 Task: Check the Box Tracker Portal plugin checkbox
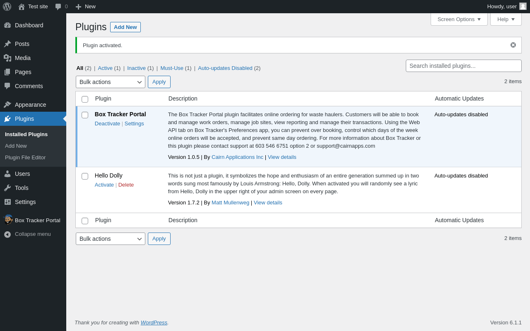coord(85,115)
